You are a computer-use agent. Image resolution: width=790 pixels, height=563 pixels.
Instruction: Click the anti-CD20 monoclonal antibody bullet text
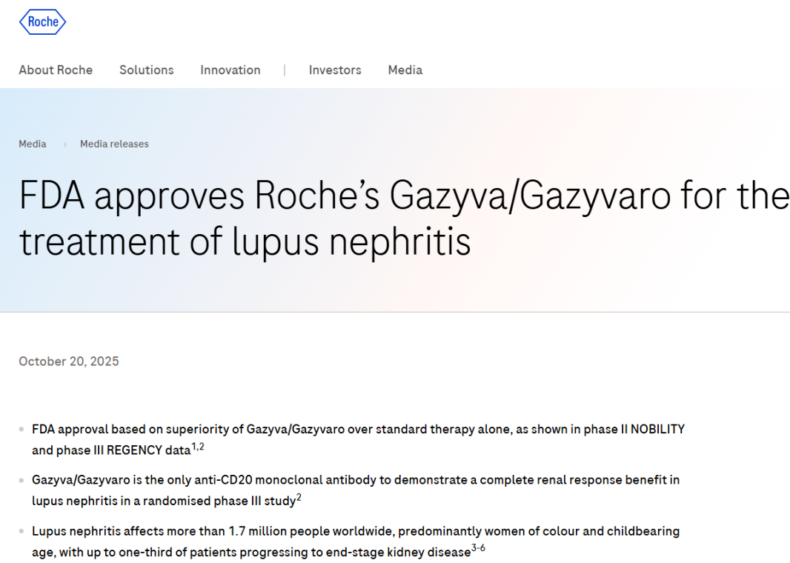pos(356,480)
